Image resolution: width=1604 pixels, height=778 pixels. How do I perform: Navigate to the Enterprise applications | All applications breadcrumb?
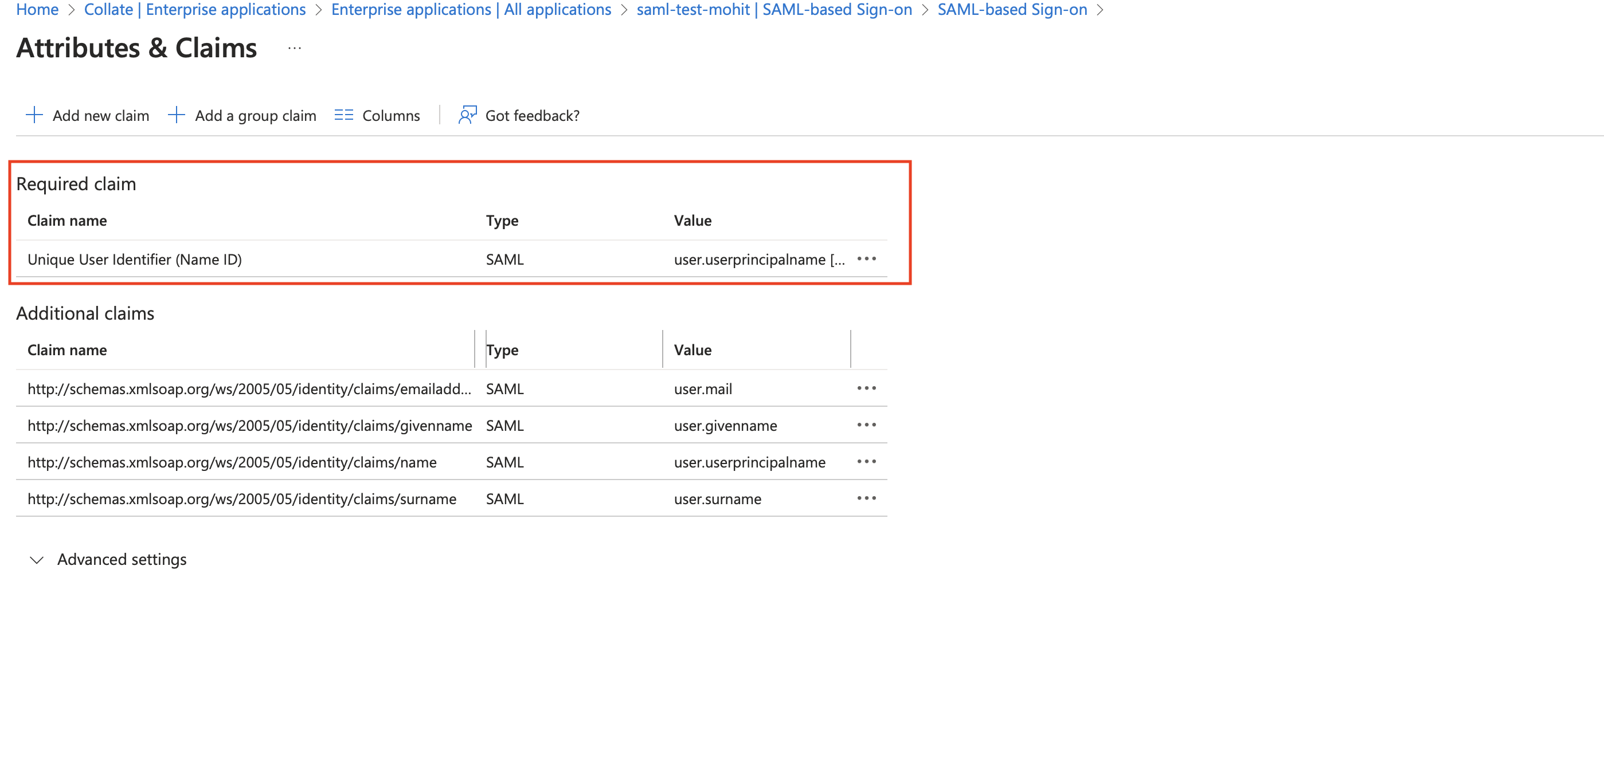[x=471, y=10]
